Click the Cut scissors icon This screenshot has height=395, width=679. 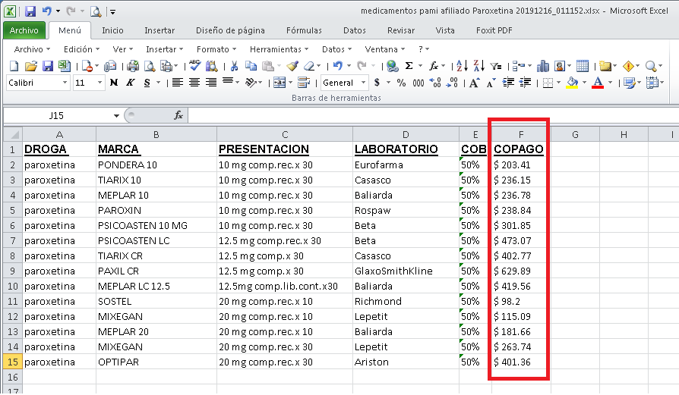[x=234, y=66]
